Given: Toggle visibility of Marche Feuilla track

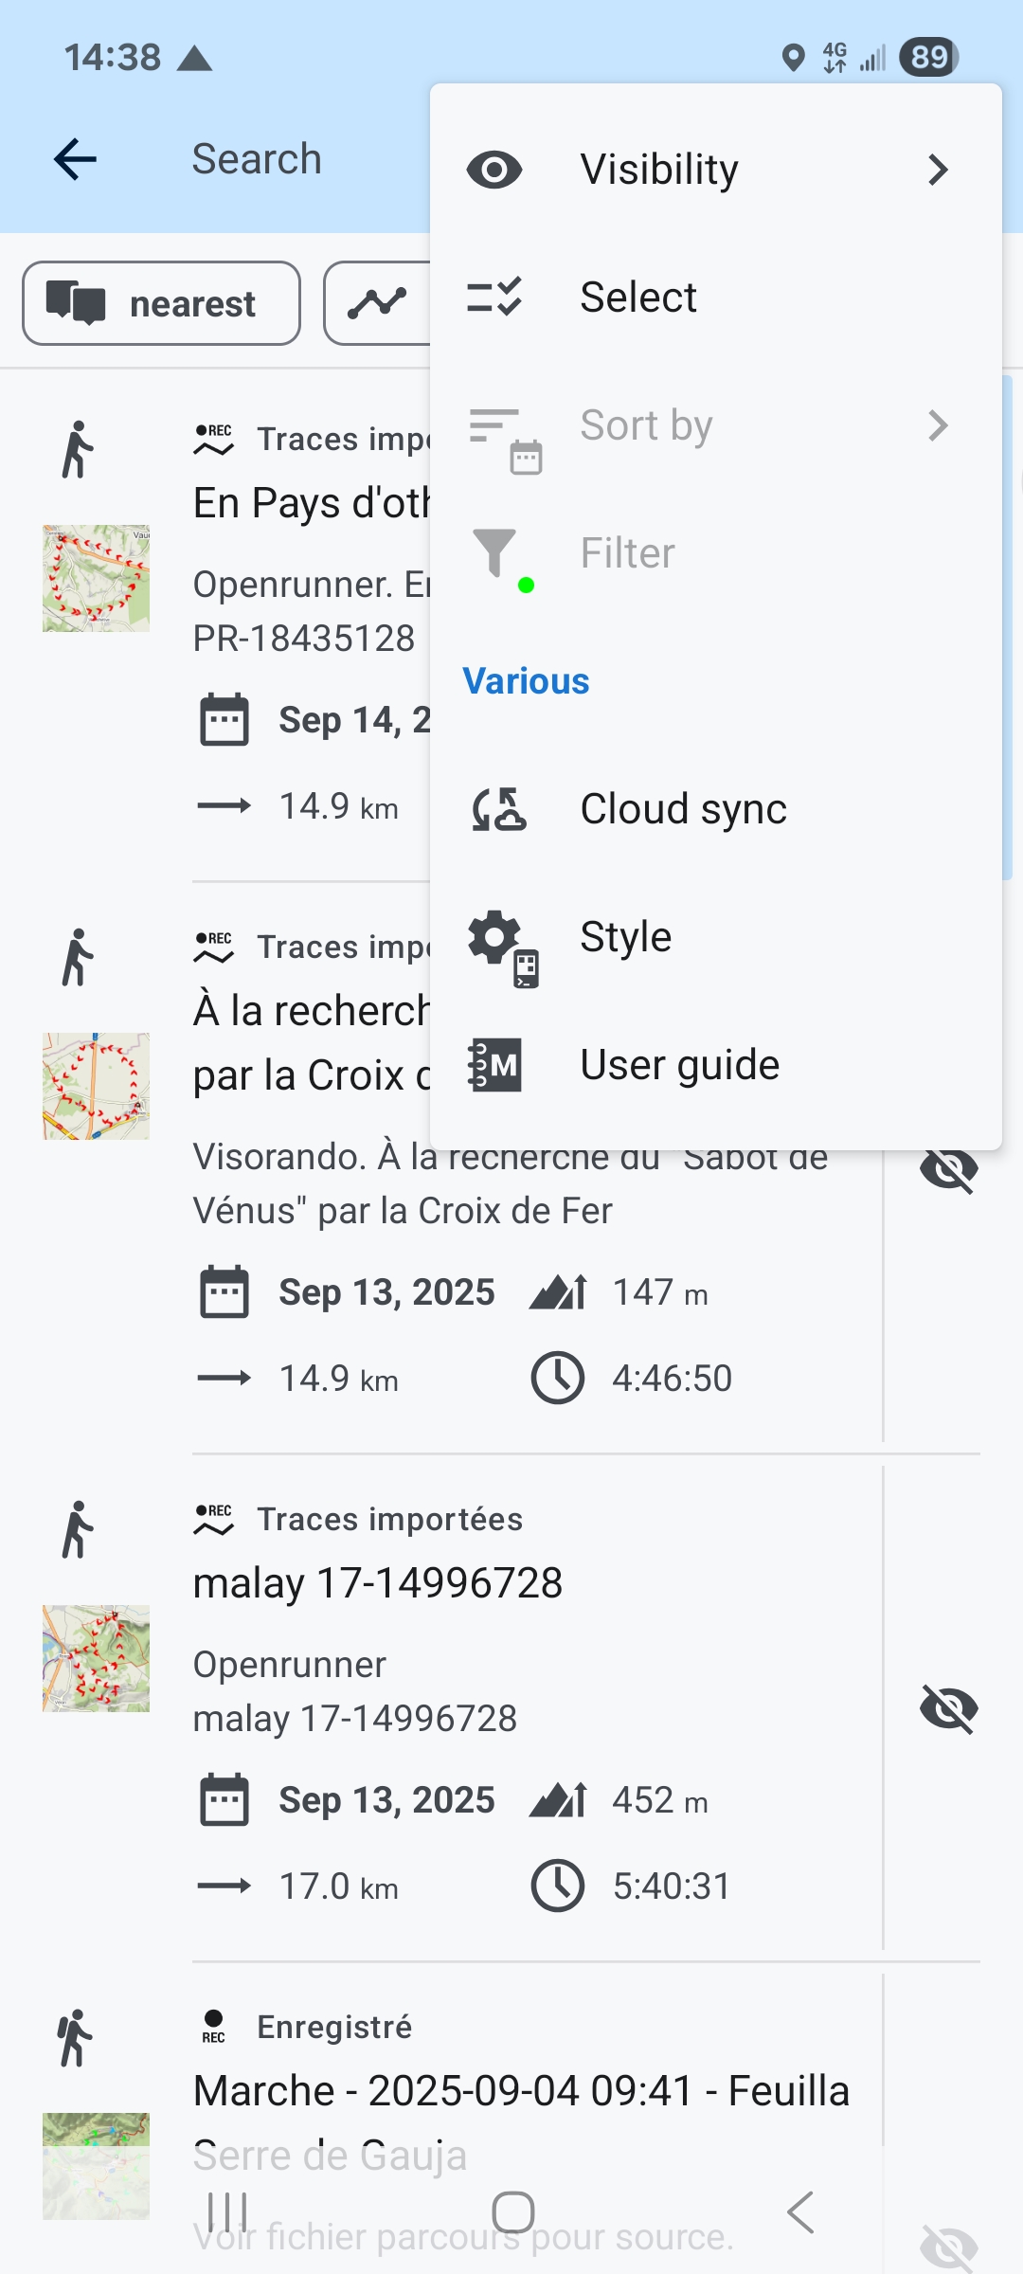Looking at the screenshot, I should tap(948, 2244).
